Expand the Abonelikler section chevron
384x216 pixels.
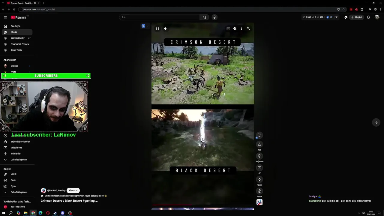point(18,60)
